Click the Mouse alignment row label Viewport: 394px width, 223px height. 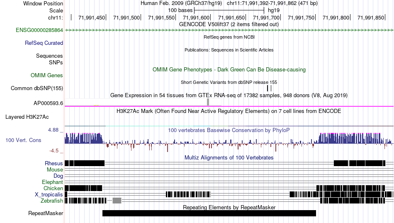pos(55,170)
